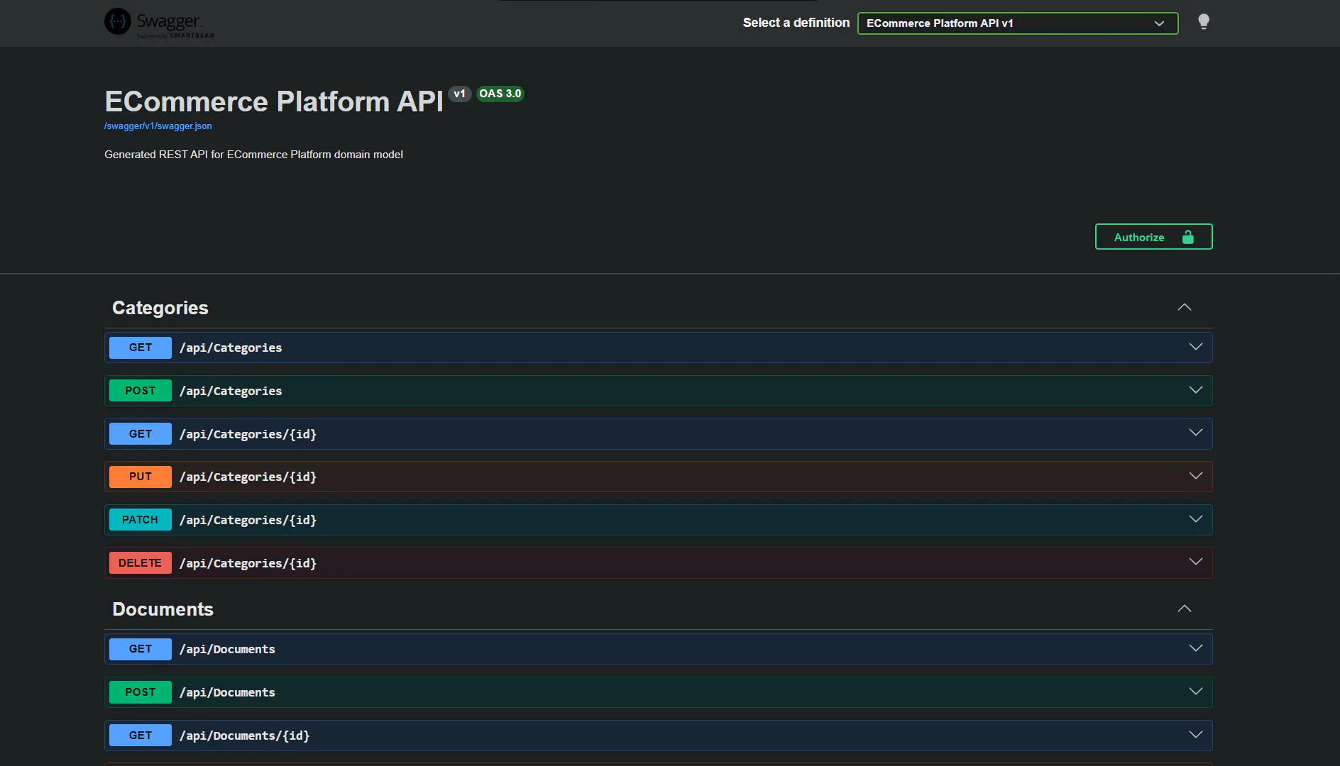Expand DELETE /api/Categories/{id} chevron
This screenshot has width=1340, height=766.
click(1195, 562)
